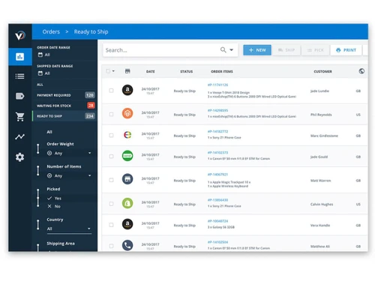Open Order Date Range All selector

pos(44,55)
